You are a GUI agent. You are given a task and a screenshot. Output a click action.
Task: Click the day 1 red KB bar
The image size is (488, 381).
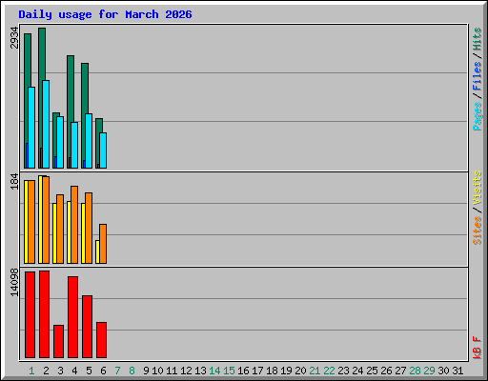[30, 314]
